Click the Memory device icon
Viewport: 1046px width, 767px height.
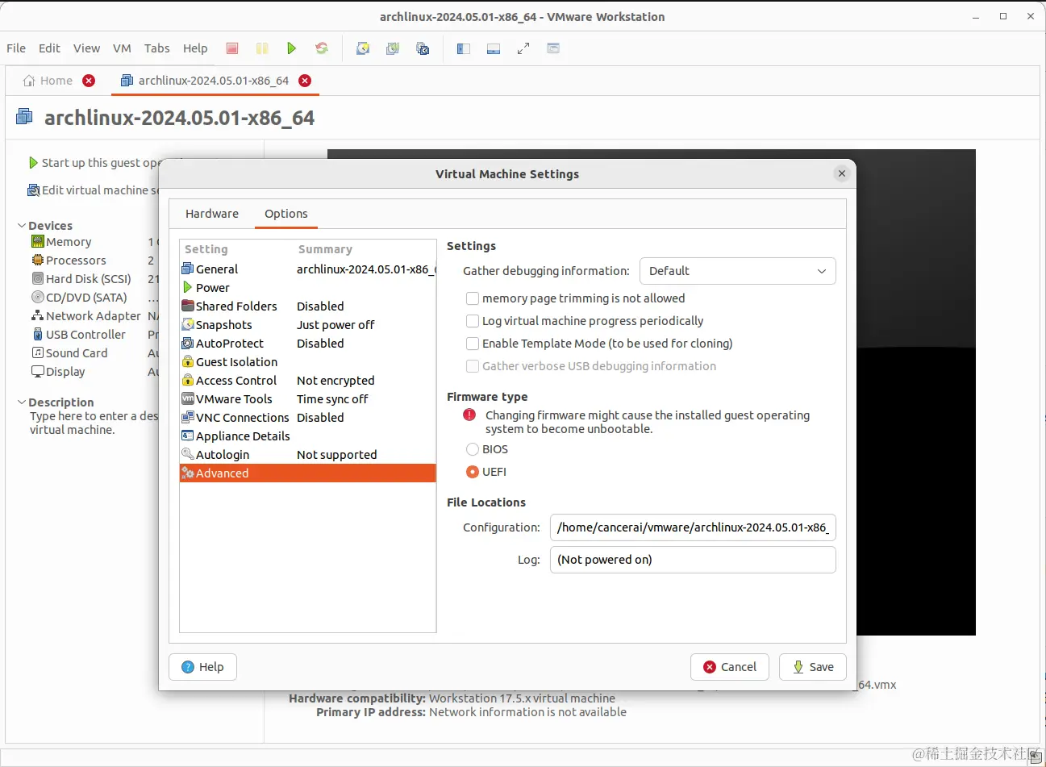coord(38,242)
